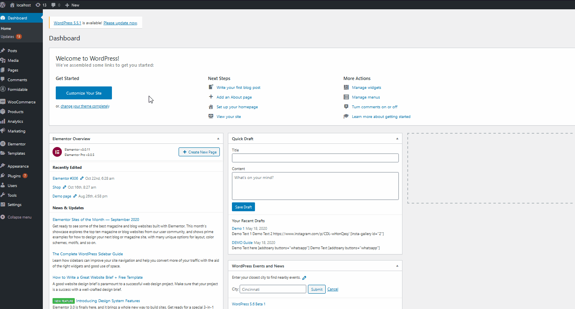Click into the Quick Draft Title field
This screenshot has height=309, width=575.
pyautogui.click(x=315, y=158)
